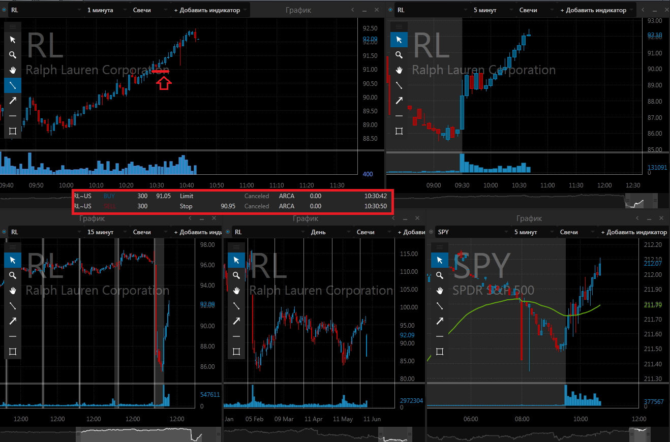Select the arrow drawing tool on RL 1-minute chart
This screenshot has width=670, height=442.
[x=13, y=100]
